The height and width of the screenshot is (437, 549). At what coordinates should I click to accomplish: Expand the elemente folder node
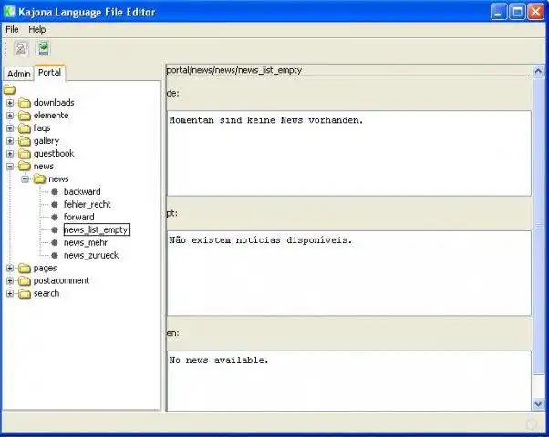(x=10, y=116)
